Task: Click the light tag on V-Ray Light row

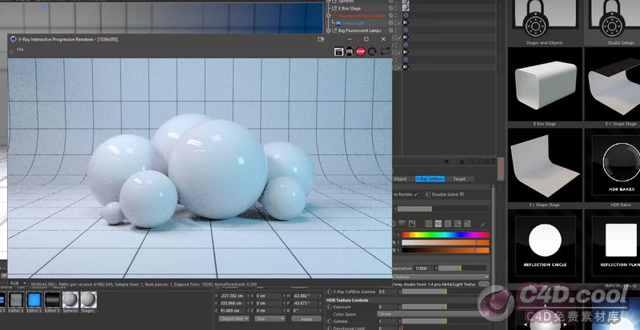Action: click(x=406, y=23)
